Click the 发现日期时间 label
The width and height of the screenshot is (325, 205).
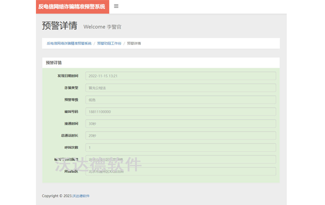(x=68, y=76)
